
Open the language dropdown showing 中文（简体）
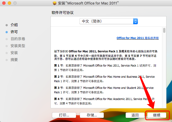108,21
